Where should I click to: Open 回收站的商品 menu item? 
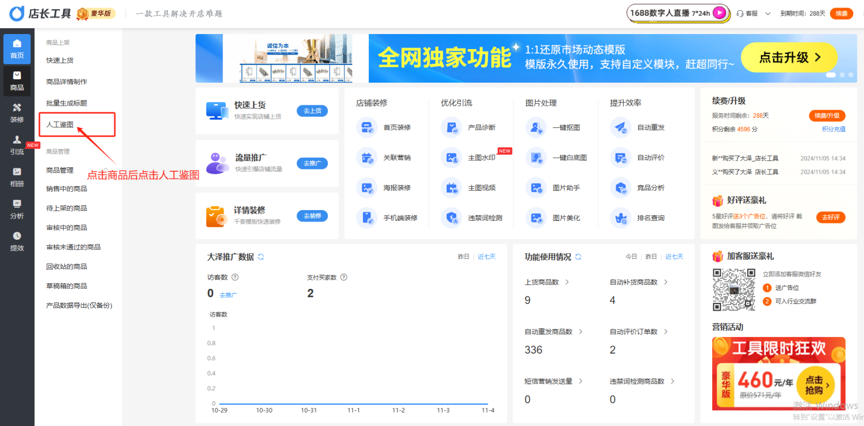point(67,266)
